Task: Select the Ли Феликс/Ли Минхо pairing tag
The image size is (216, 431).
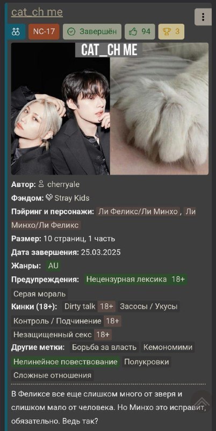Action: pyautogui.click(x=138, y=212)
